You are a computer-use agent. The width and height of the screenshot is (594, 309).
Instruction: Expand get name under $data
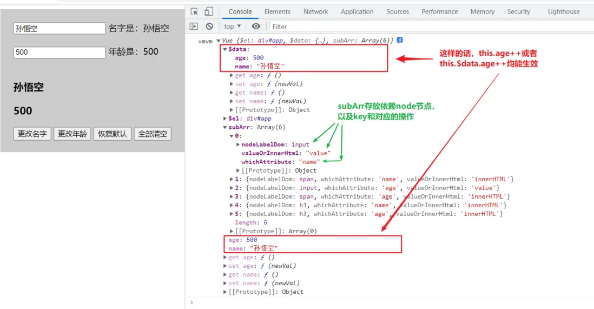tap(232, 93)
